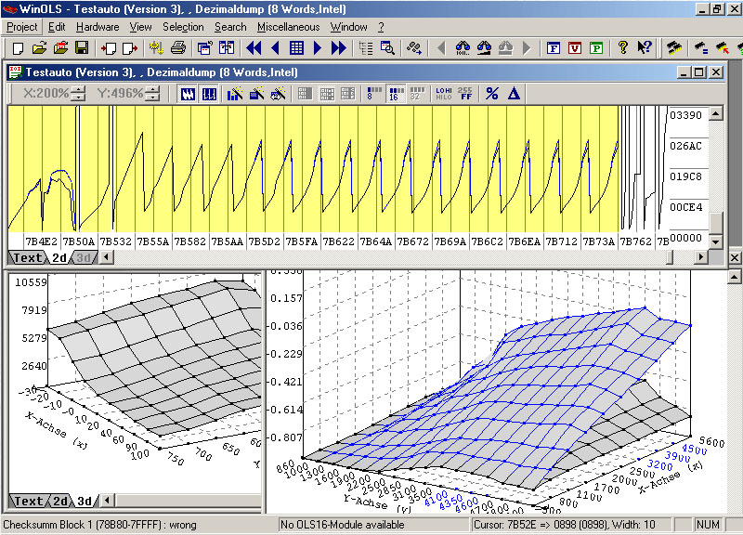Decrease Y zoom with the down stepper
This screenshot has height=535, width=743.
[152, 98]
